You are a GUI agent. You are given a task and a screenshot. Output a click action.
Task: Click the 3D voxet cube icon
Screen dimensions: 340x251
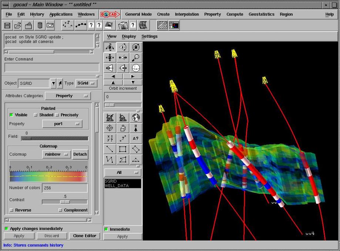coord(123,25)
